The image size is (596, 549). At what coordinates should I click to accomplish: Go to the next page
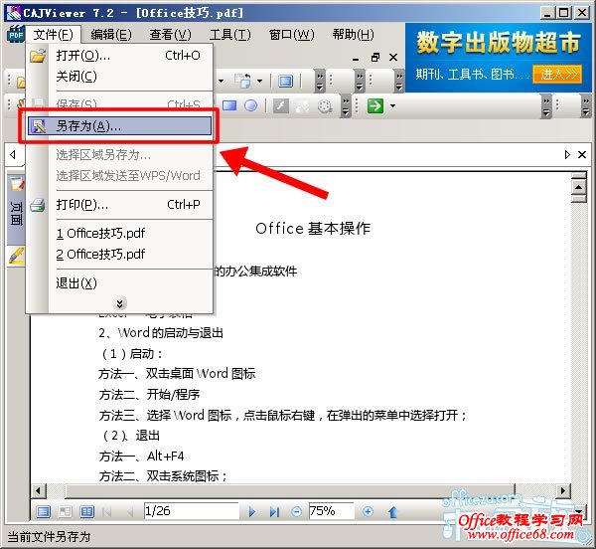[x=251, y=512]
